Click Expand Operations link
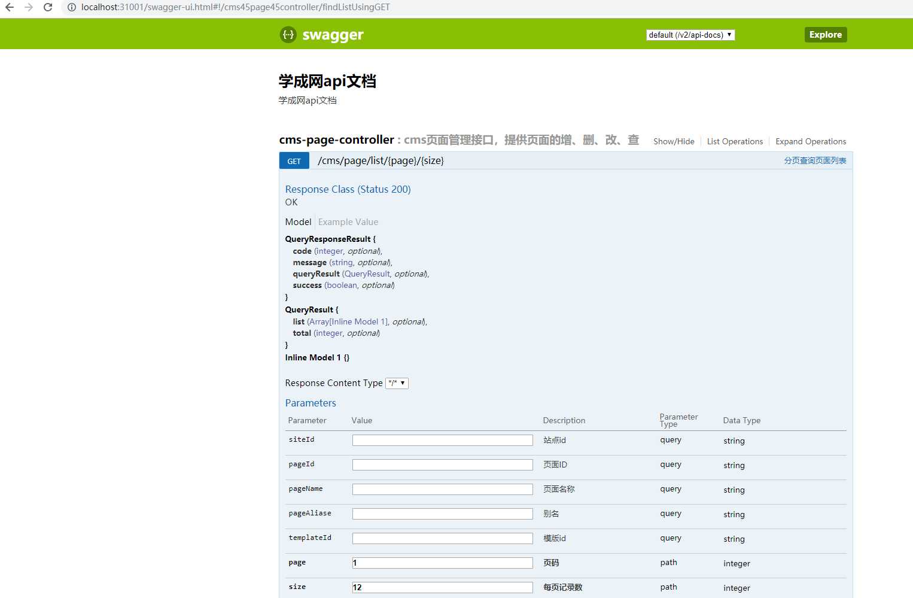Screen dimensions: 913x598 (x=811, y=141)
